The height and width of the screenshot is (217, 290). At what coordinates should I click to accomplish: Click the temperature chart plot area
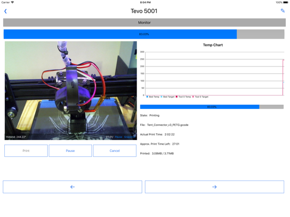(215, 73)
